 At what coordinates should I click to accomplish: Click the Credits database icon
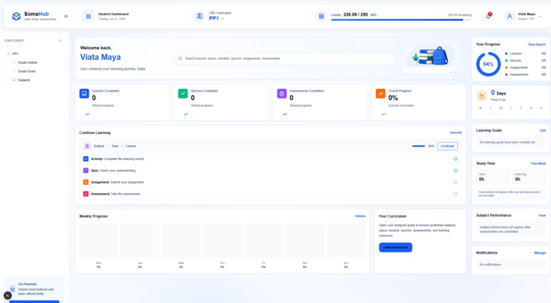pyautogui.click(x=321, y=16)
